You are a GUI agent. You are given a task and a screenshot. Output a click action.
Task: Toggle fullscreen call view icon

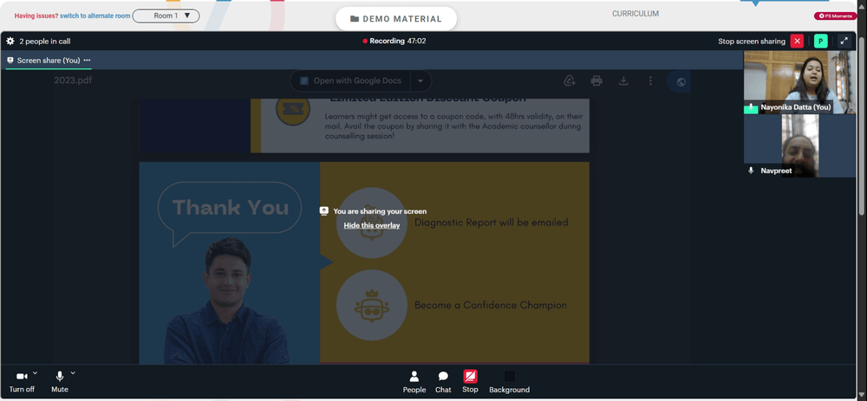tap(844, 42)
